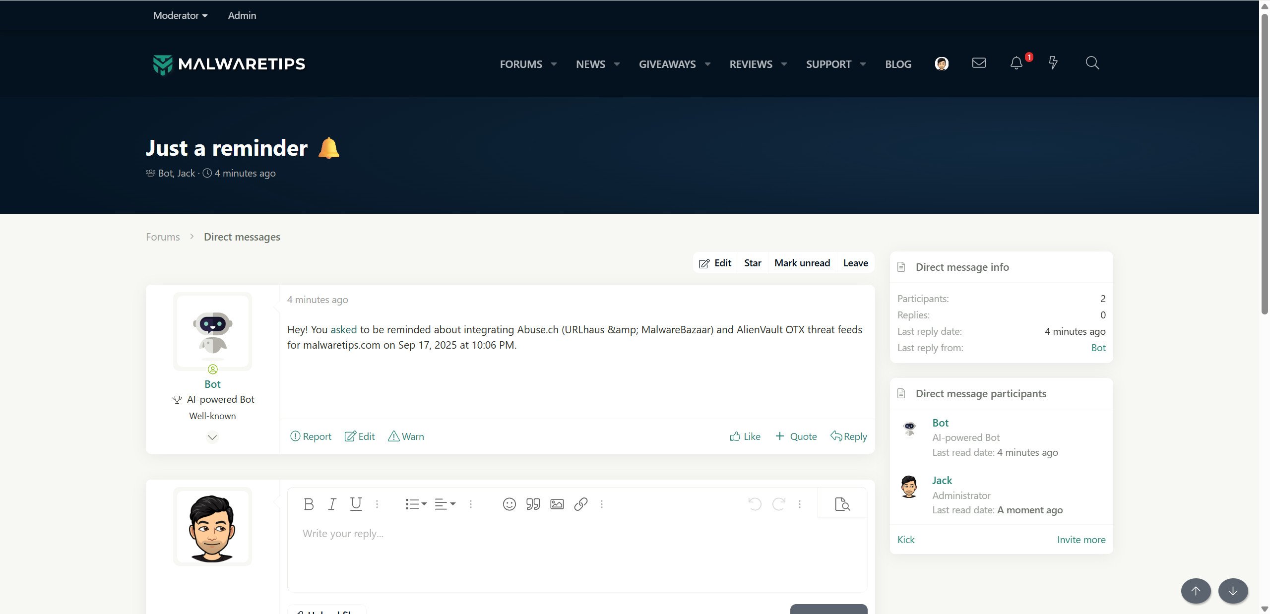Click the preview icon in editor toolbar
1270x614 pixels.
(842, 504)
